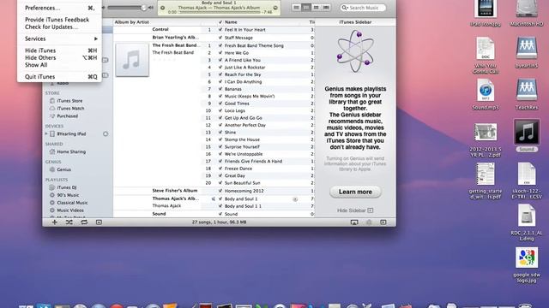Screen dimensions: 549x308
Task: Uncheck Freeze Dance checkbox
Action: point(220,169)
